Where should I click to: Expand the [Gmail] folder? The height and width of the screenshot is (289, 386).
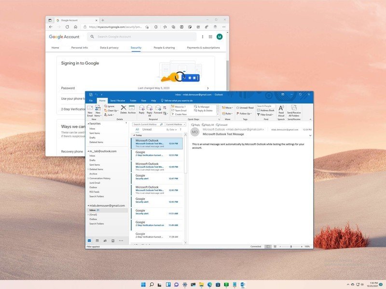pos(88,214)
